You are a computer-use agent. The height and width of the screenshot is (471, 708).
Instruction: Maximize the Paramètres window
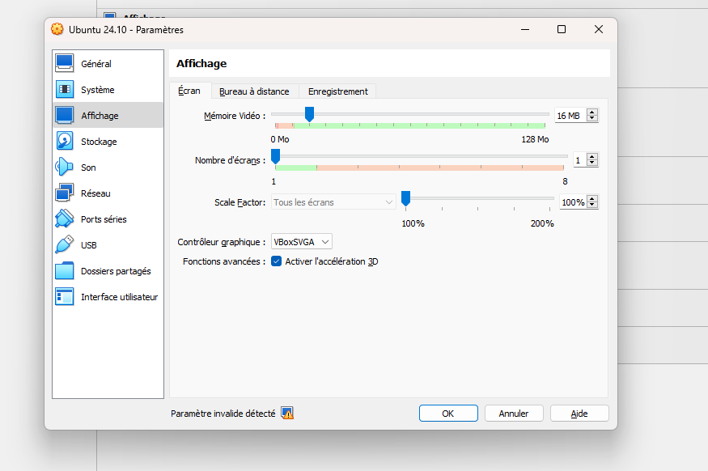point(562,29)
